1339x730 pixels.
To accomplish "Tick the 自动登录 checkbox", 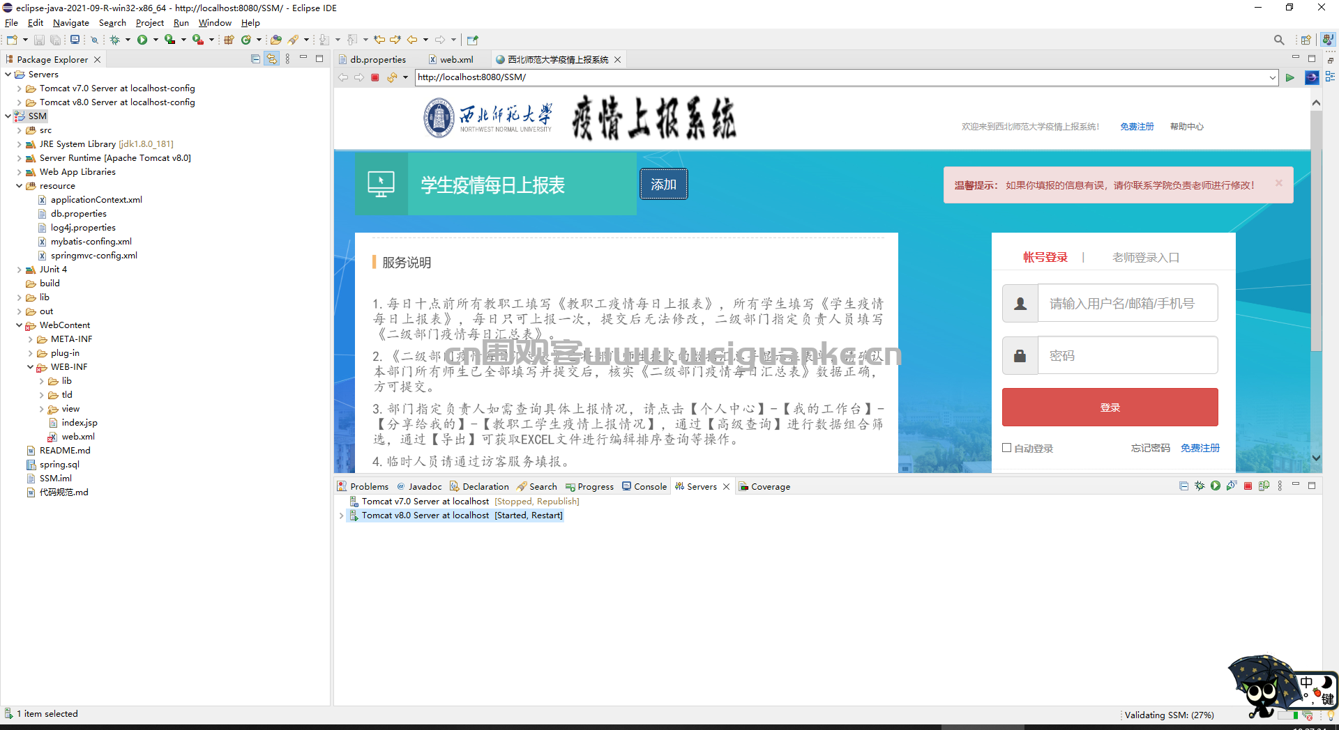I will [1006, 448].
